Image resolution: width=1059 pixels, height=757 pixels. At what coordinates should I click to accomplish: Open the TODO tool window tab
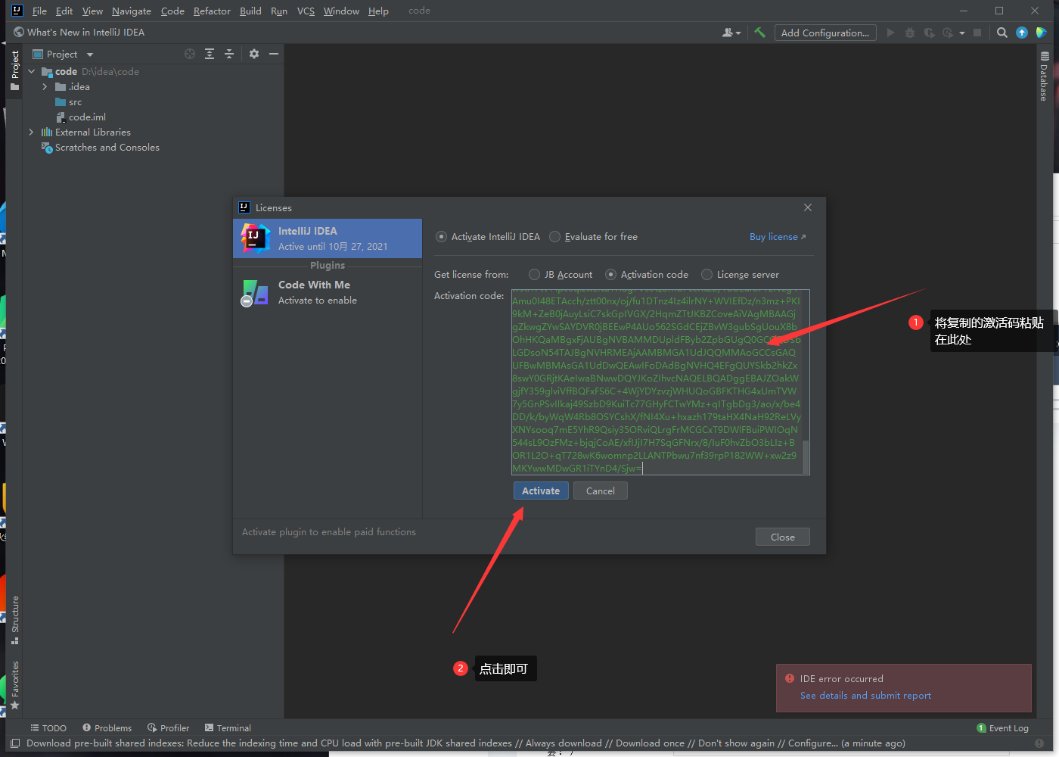48,728
